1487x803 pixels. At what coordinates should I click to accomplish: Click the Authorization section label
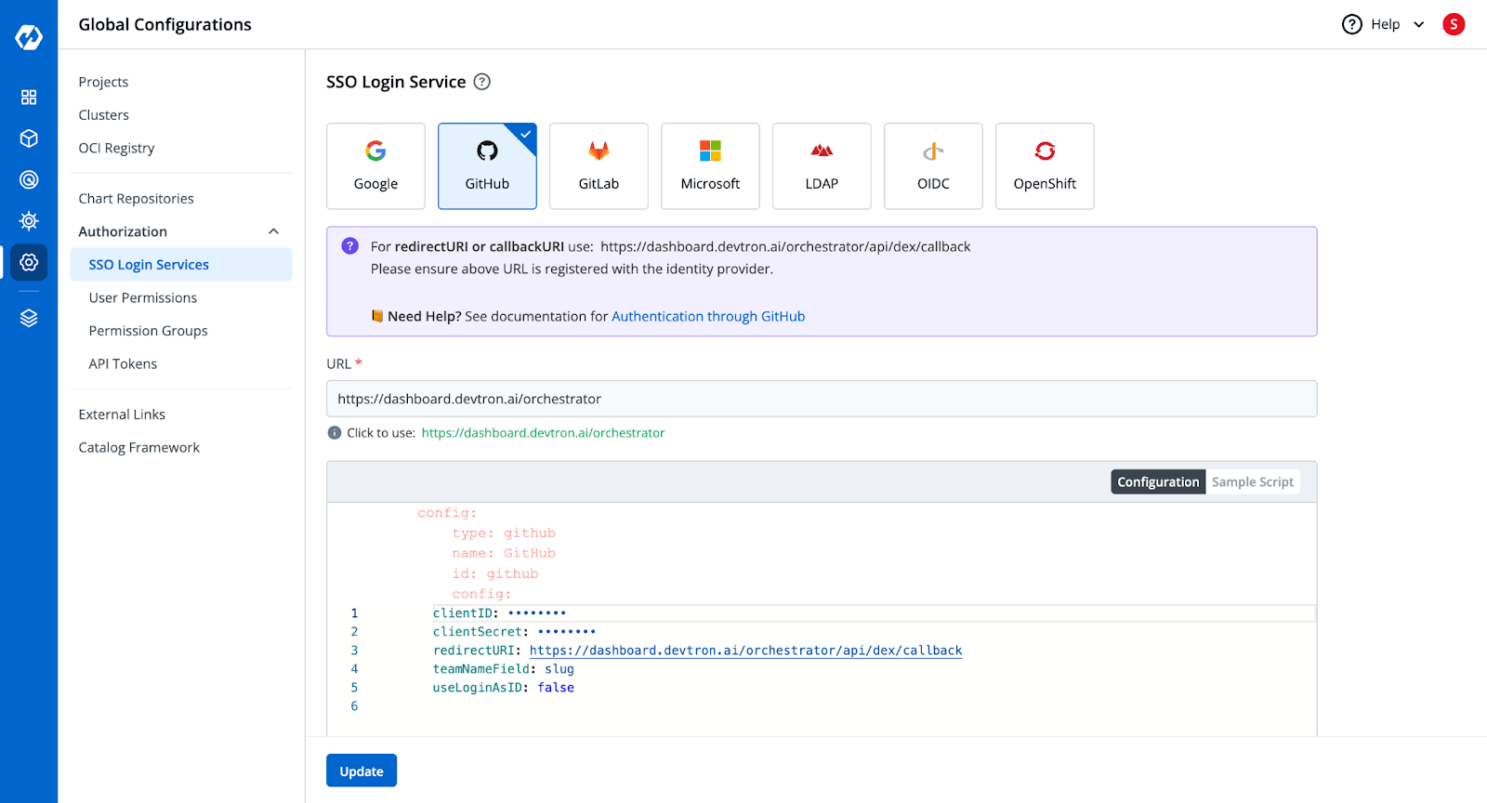pyautogui.click(x=123, y=231)
